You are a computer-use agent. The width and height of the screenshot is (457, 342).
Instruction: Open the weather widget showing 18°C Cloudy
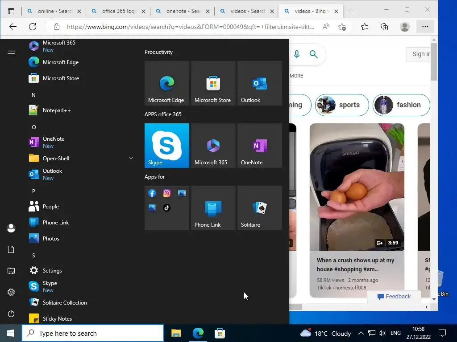[325, 333]
